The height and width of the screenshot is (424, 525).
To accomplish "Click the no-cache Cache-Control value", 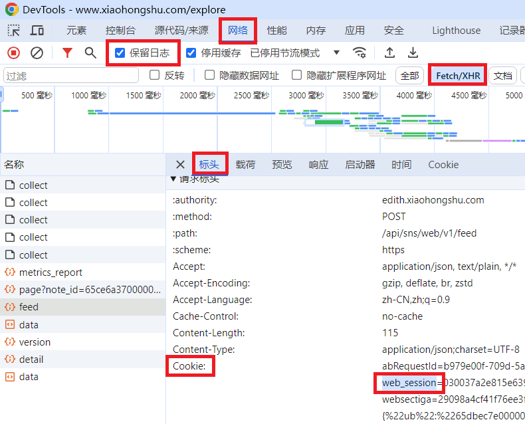I will pos(402,316).
